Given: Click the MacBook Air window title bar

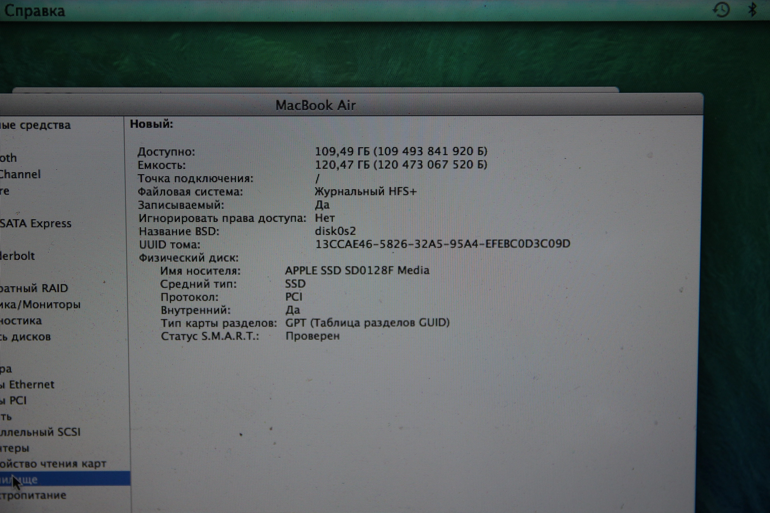Looking at the screenshot, I should 315,105.
